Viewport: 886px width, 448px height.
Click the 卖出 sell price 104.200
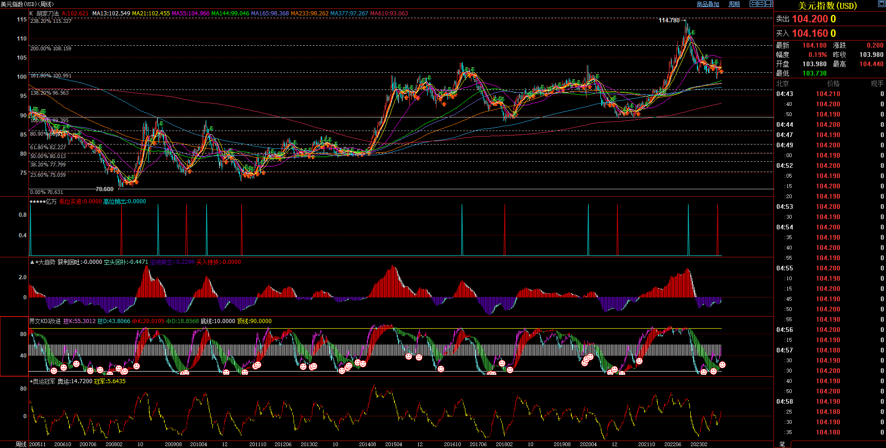click(809, 19)
